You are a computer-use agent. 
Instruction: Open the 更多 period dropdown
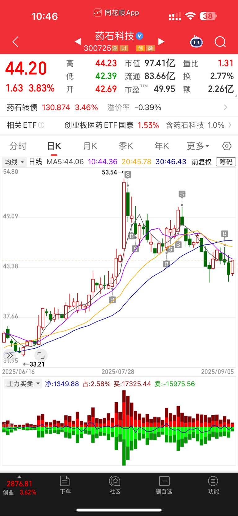tap(198, 146)
